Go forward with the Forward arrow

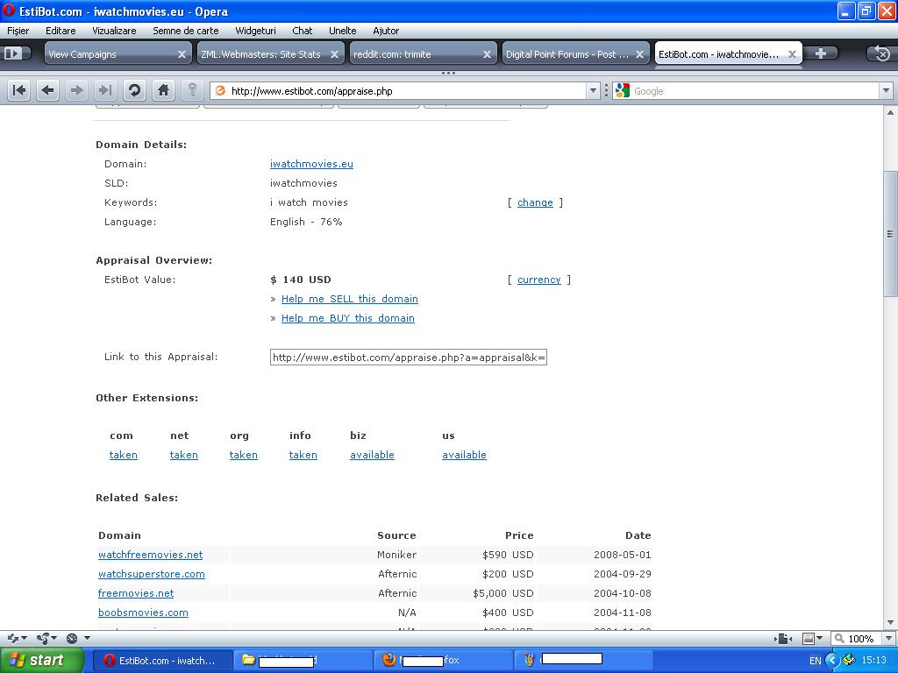76,90
